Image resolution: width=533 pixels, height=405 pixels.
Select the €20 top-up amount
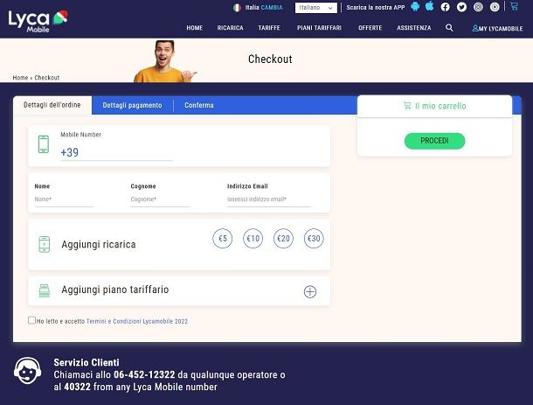[283, 238]
